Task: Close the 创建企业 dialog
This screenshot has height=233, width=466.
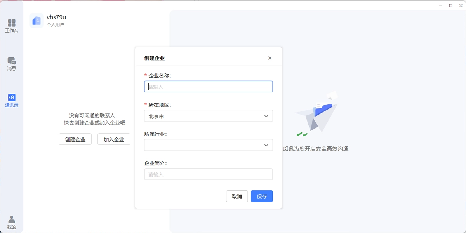Action: [x=270, y=58]
